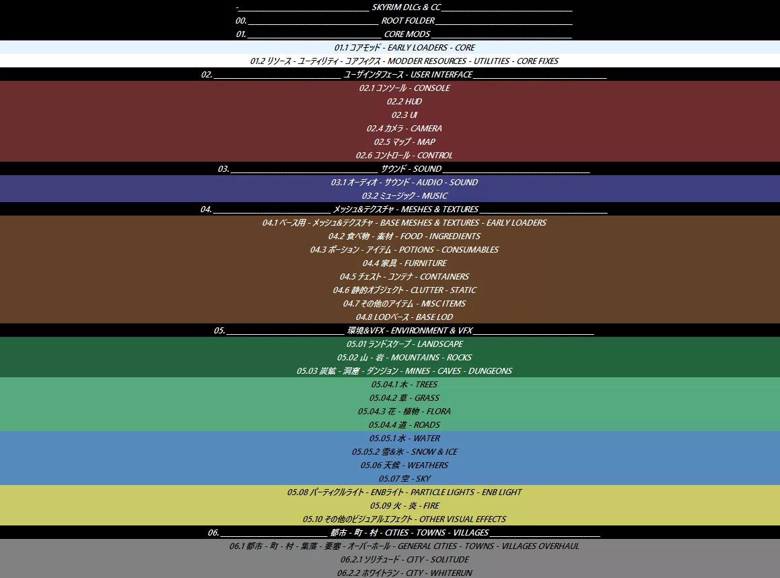Click the 00. ROOT FOLDER separator row
The width and height of the screenshot is (780, 578).
point(390,20)
